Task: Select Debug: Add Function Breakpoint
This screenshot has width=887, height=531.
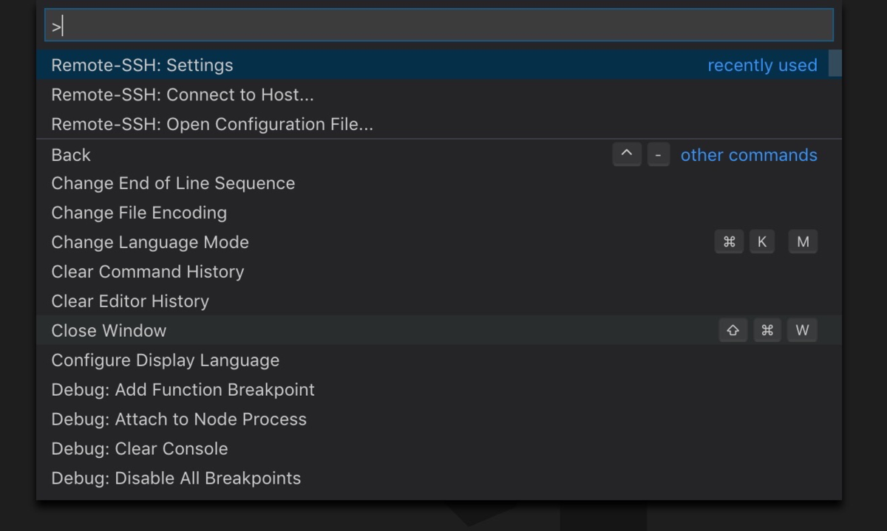Action: pos(438,390)
